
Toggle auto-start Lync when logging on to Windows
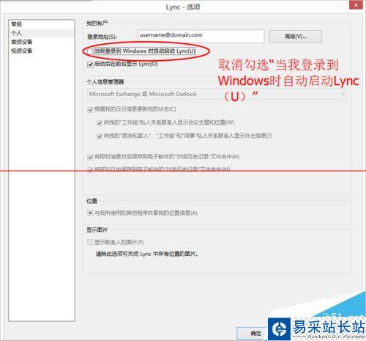90,51
